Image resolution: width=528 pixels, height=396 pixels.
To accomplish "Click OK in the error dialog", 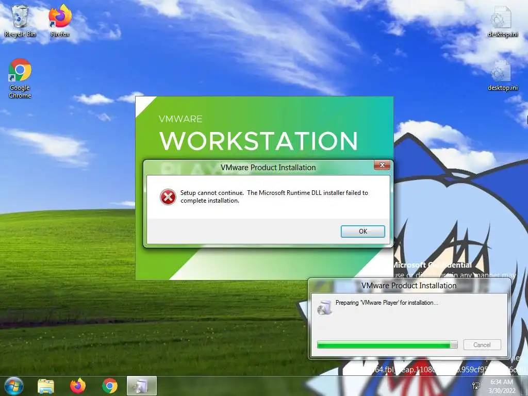I will (362, 232).
